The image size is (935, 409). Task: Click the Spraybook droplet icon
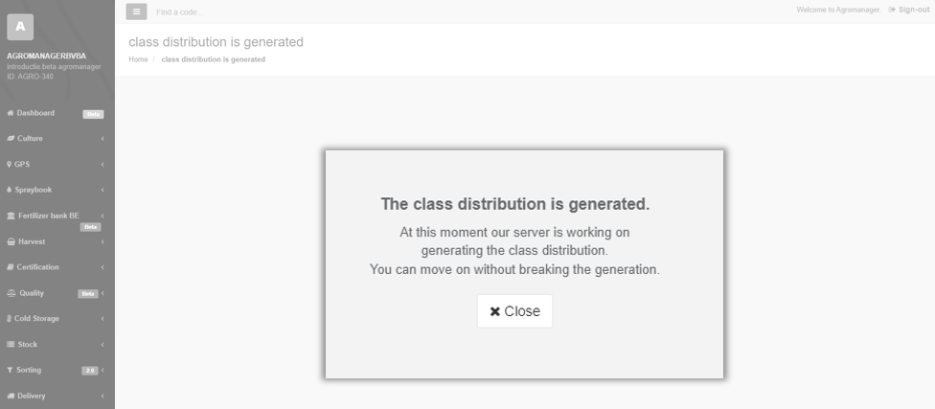coord(9,190)
